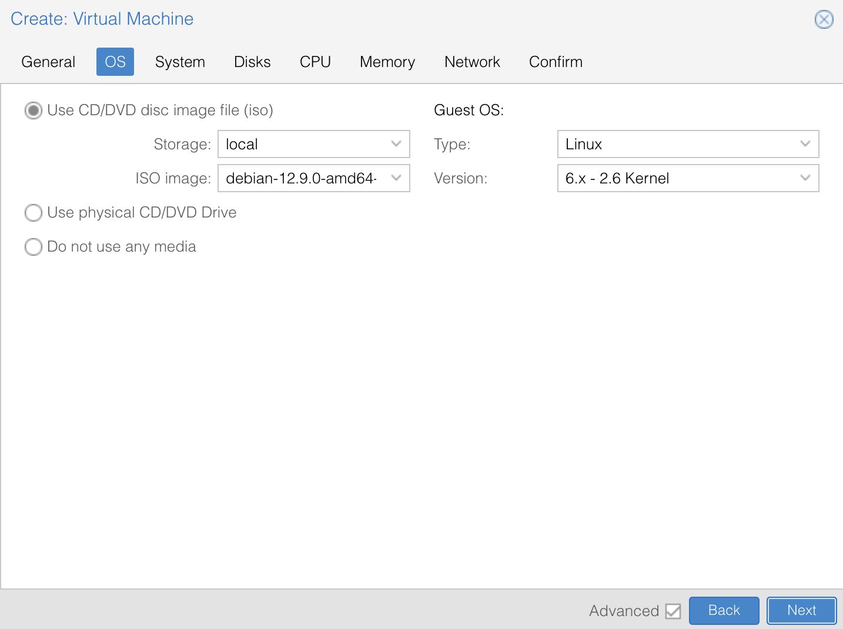Jump to the Confirm tab
The width and height of the screenshot is (843, 629).
(x=556, y=62)
